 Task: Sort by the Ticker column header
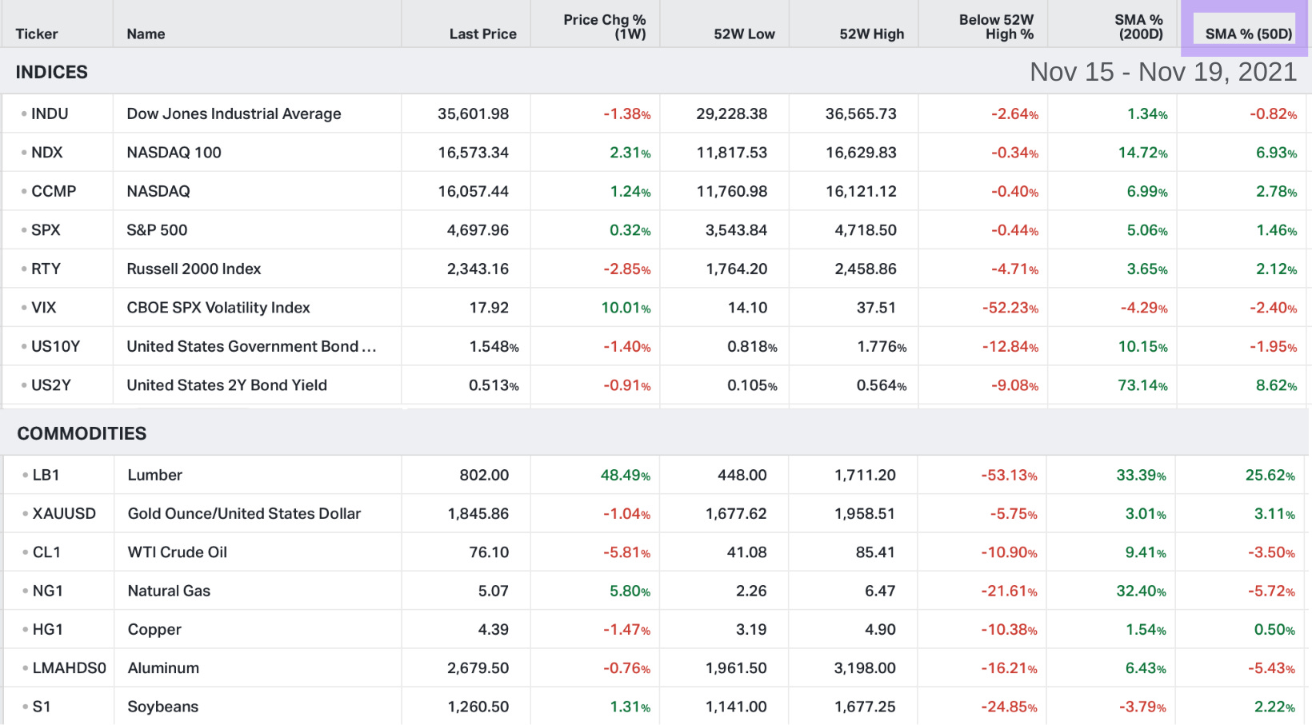click(x=37, y=34)
